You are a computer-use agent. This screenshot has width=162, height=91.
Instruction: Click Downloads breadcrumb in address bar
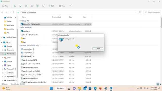tap(32, 12)
